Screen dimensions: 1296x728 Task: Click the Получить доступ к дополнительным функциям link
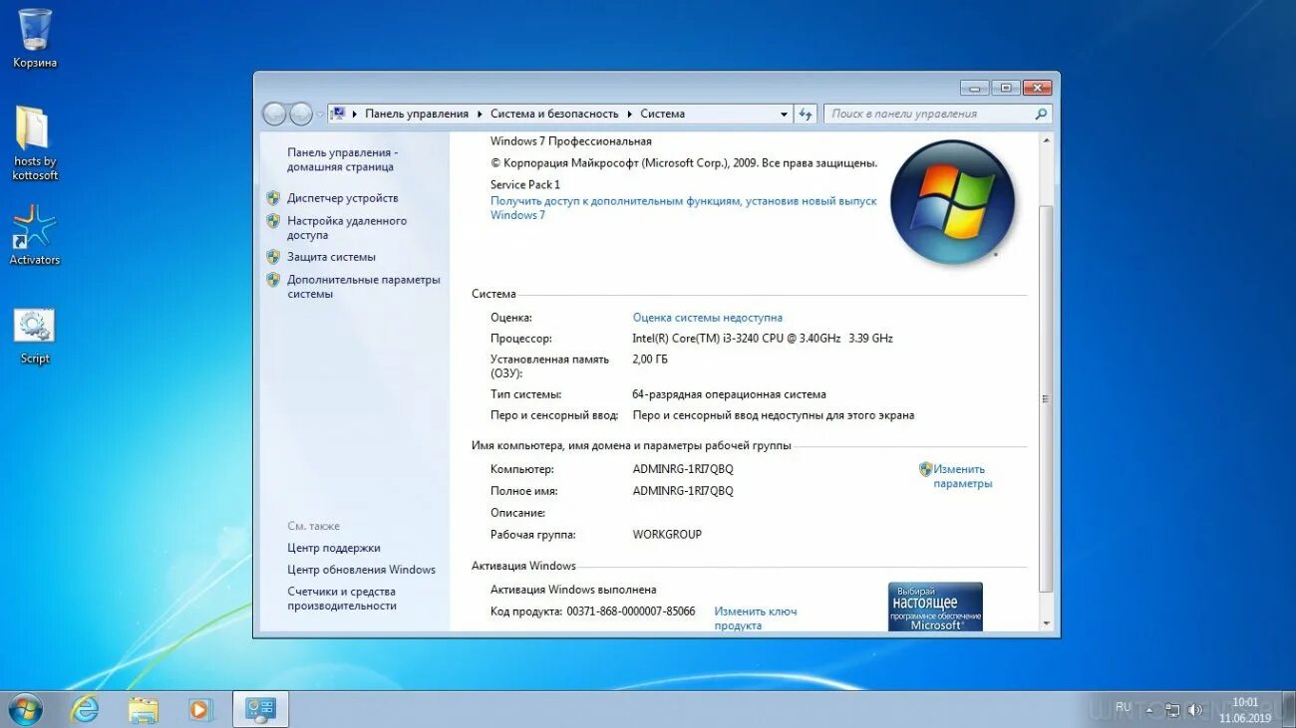point(683,208)
